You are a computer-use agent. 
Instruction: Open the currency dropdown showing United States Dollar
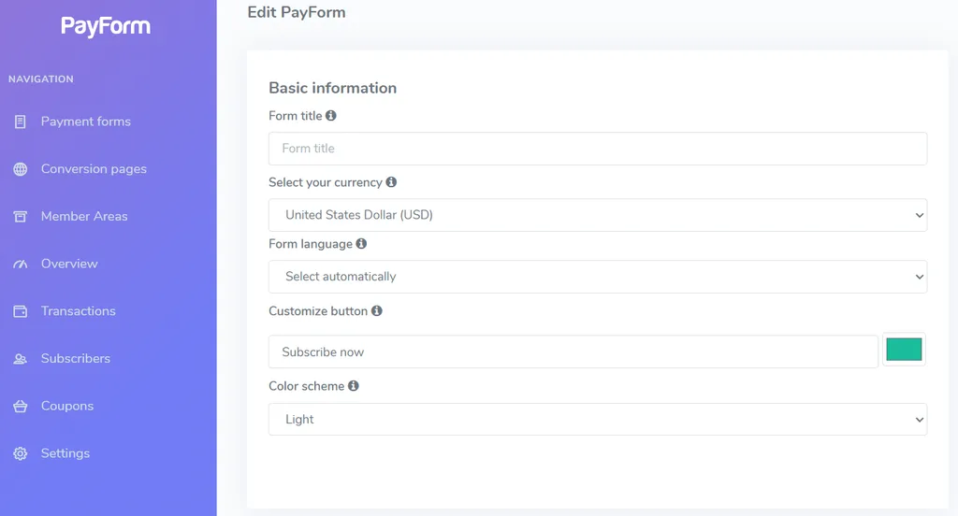coord(598,215)
